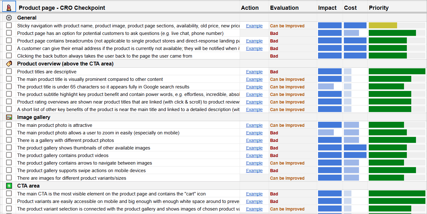Check the box for sticky navigation row
Screen dimensions: 427x214
[x=9, y=25]
